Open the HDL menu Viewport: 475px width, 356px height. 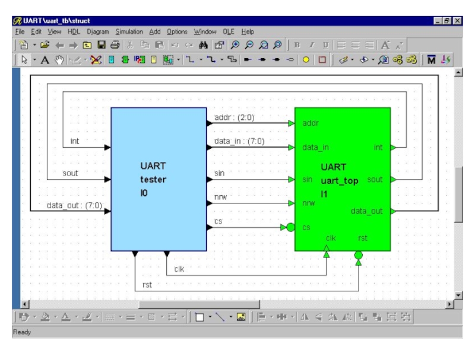coord(74,31)
